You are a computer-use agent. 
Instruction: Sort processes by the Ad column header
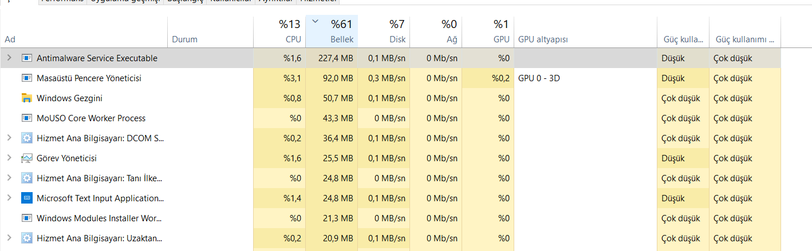84,31
